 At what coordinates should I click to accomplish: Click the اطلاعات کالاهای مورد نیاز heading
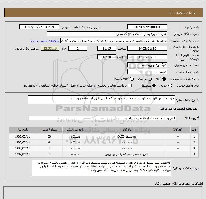coord(179,109)
